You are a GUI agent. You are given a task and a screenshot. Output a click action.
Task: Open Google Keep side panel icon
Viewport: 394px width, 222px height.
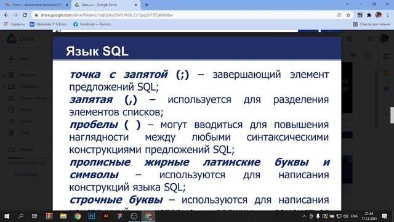coord(387,73)
